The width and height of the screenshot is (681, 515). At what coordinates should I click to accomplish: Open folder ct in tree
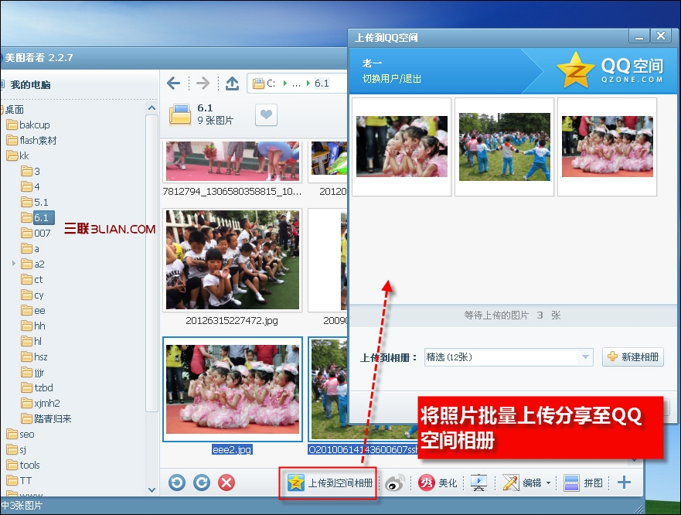point(32,279)
